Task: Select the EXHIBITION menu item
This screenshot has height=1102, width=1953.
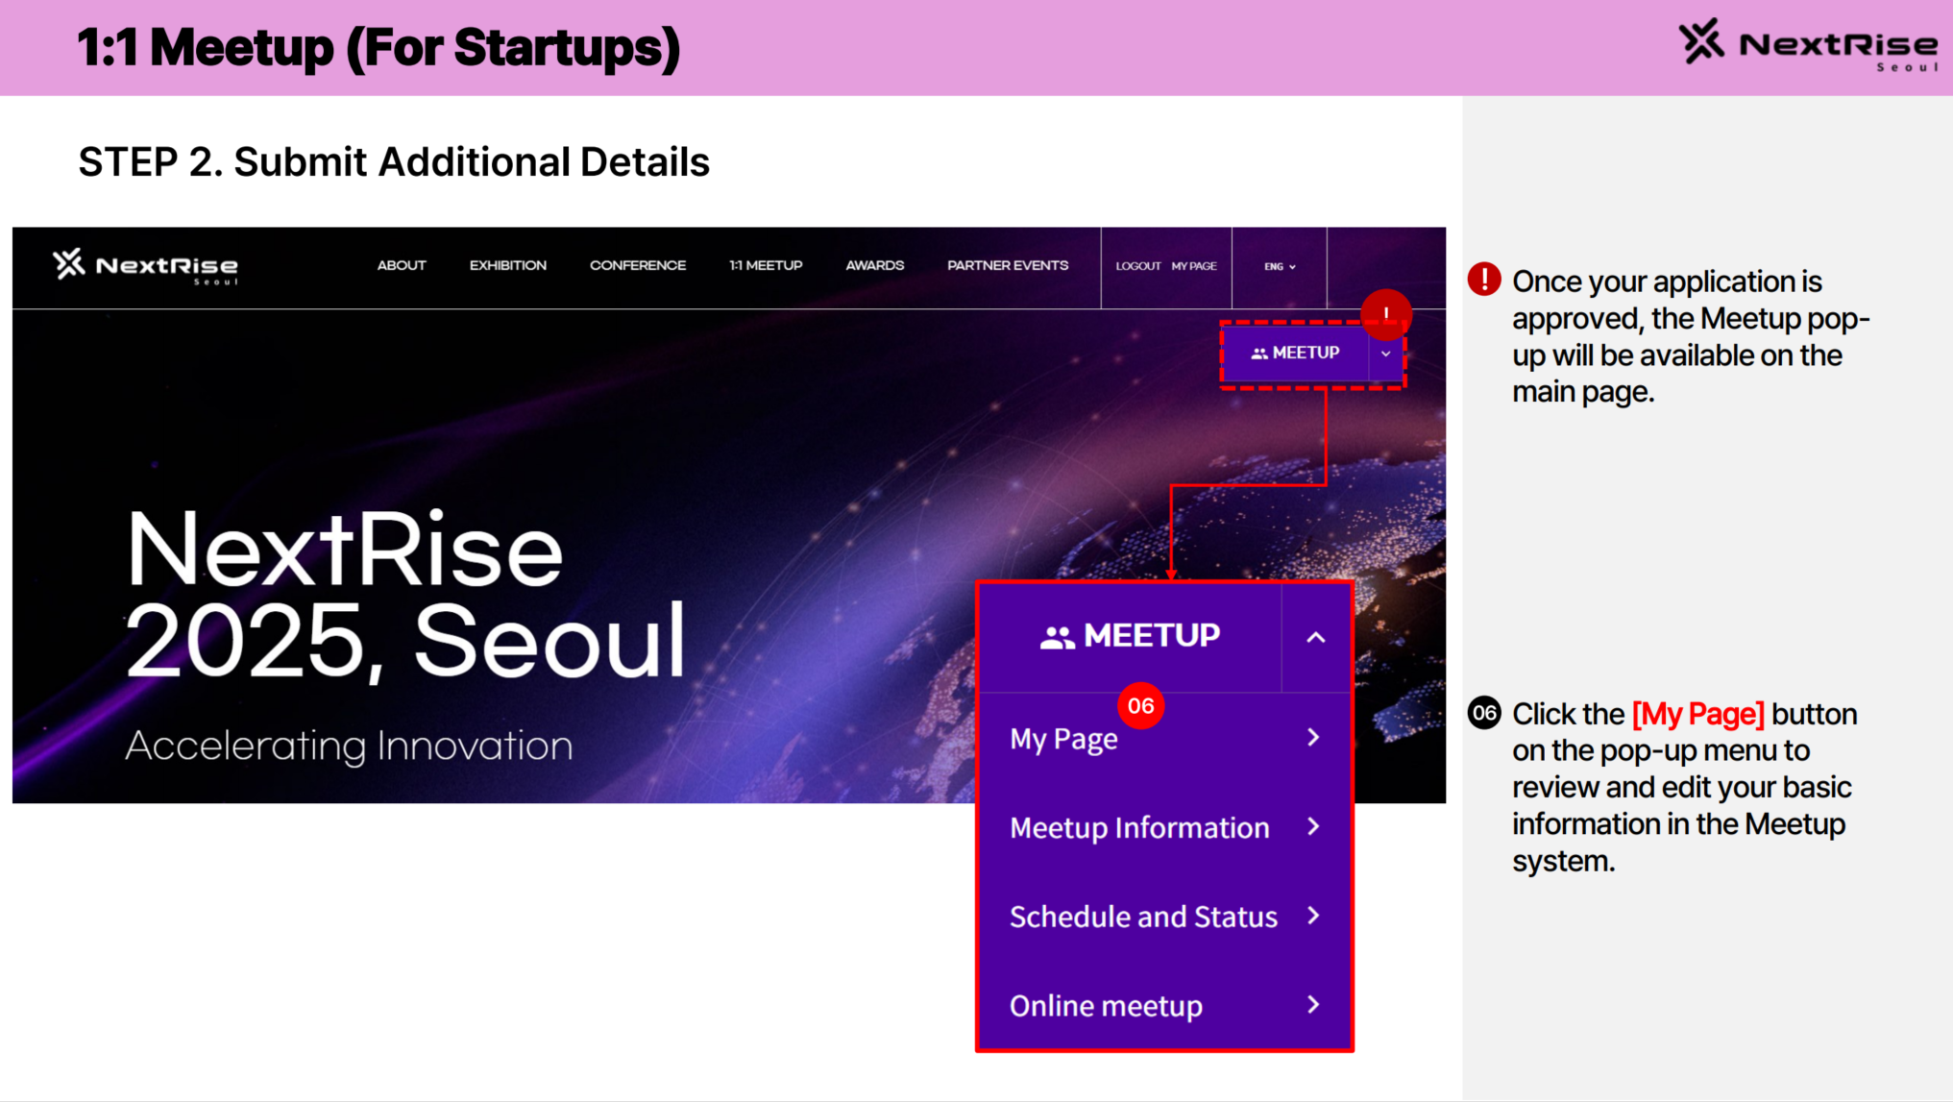Action: (x=507, y=265)
